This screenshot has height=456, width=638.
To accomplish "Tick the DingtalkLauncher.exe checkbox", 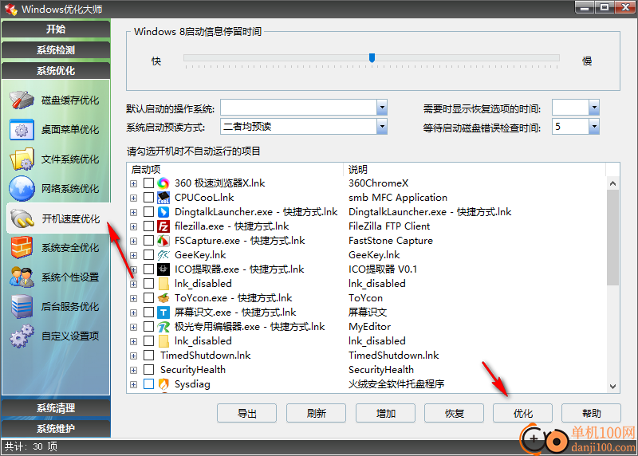I will 149,212.
